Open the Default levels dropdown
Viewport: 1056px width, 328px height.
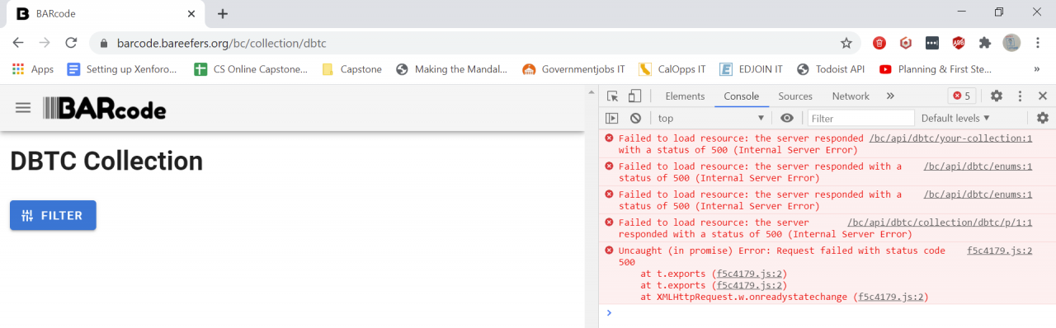(955, 118)
